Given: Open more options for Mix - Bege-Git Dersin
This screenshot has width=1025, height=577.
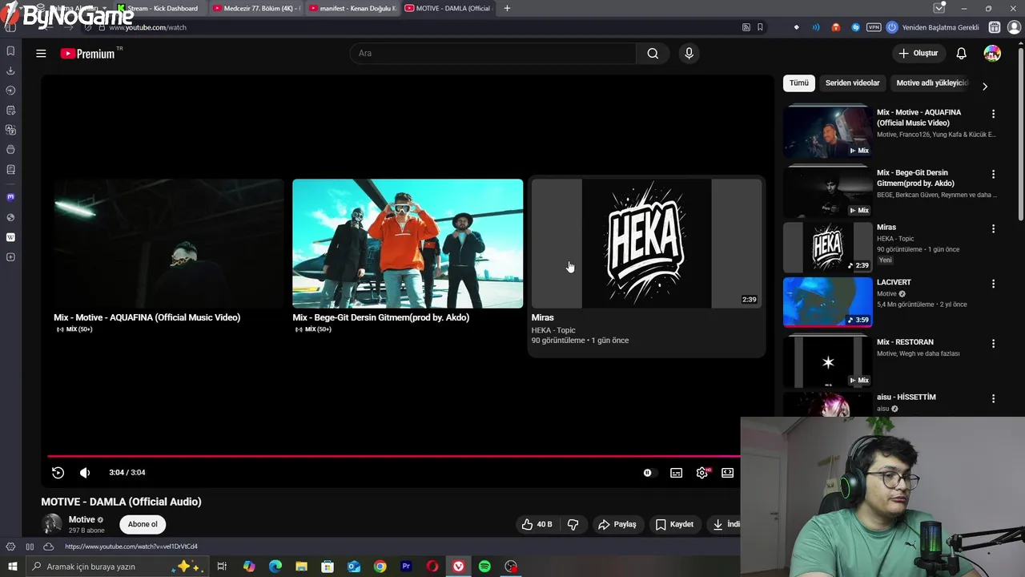Looking at the screenshot, I should (x=993, y=174).
